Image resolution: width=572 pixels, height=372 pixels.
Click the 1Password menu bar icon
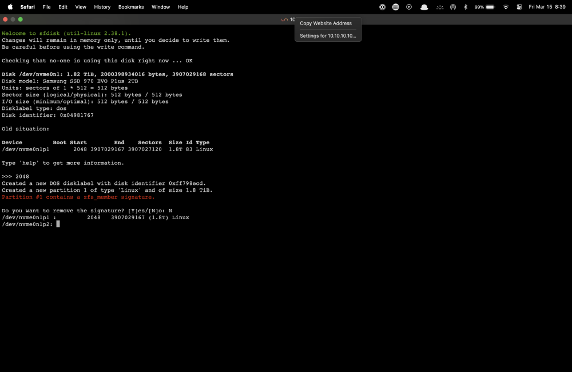pyautogui.click(x=382, y=7)
